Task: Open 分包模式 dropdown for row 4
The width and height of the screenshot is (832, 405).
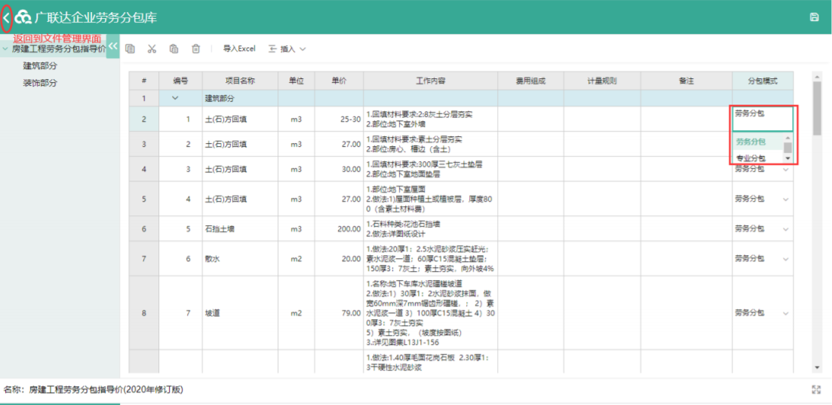Action: point(786,169)
